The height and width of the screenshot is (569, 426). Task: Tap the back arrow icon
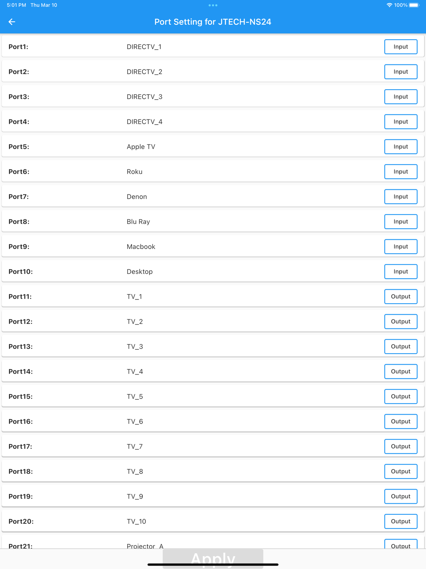[x=12, y=22]
